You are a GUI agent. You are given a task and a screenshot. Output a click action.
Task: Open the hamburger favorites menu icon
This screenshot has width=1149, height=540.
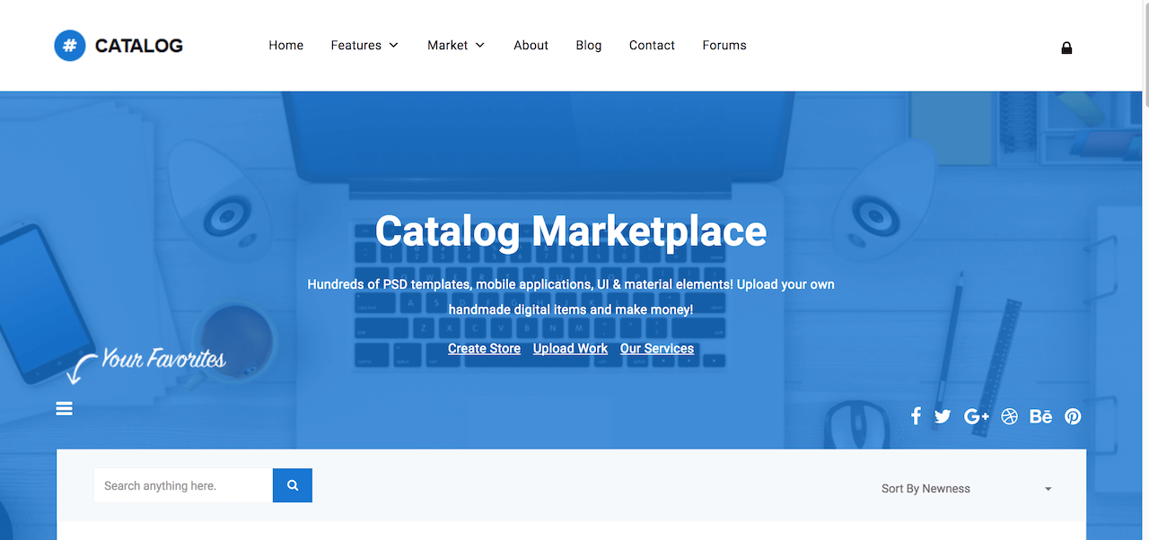coord(65,409)
